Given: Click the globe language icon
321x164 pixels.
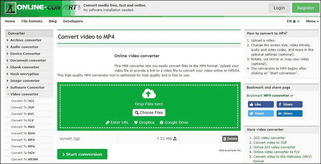Looking at the screenshot, I should coord(294,21).
